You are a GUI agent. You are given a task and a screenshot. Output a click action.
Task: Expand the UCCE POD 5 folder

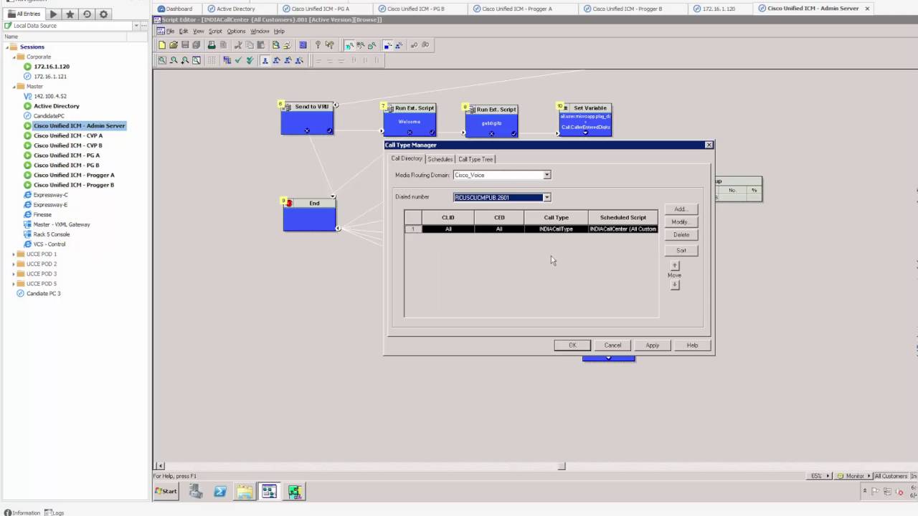click(x=14, y=284)
